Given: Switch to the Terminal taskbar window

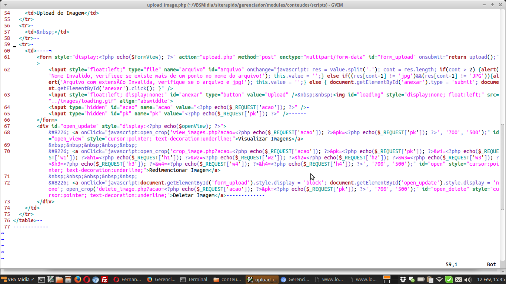Looking at the screenshot, I should point(194,280).
